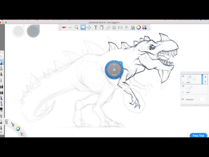Select the highlighted pencil brush
The image size is (209, 157).
click(x=1, y=62)
